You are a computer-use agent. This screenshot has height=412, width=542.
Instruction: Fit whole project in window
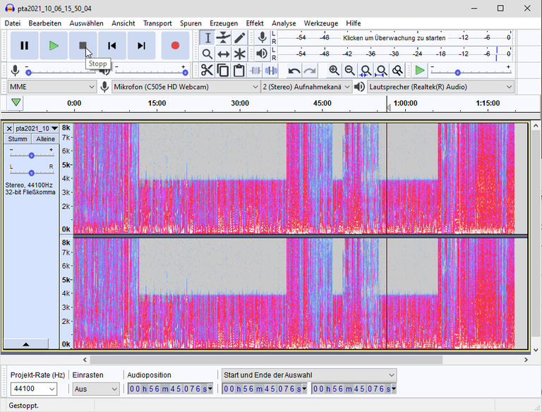(382, 71)
